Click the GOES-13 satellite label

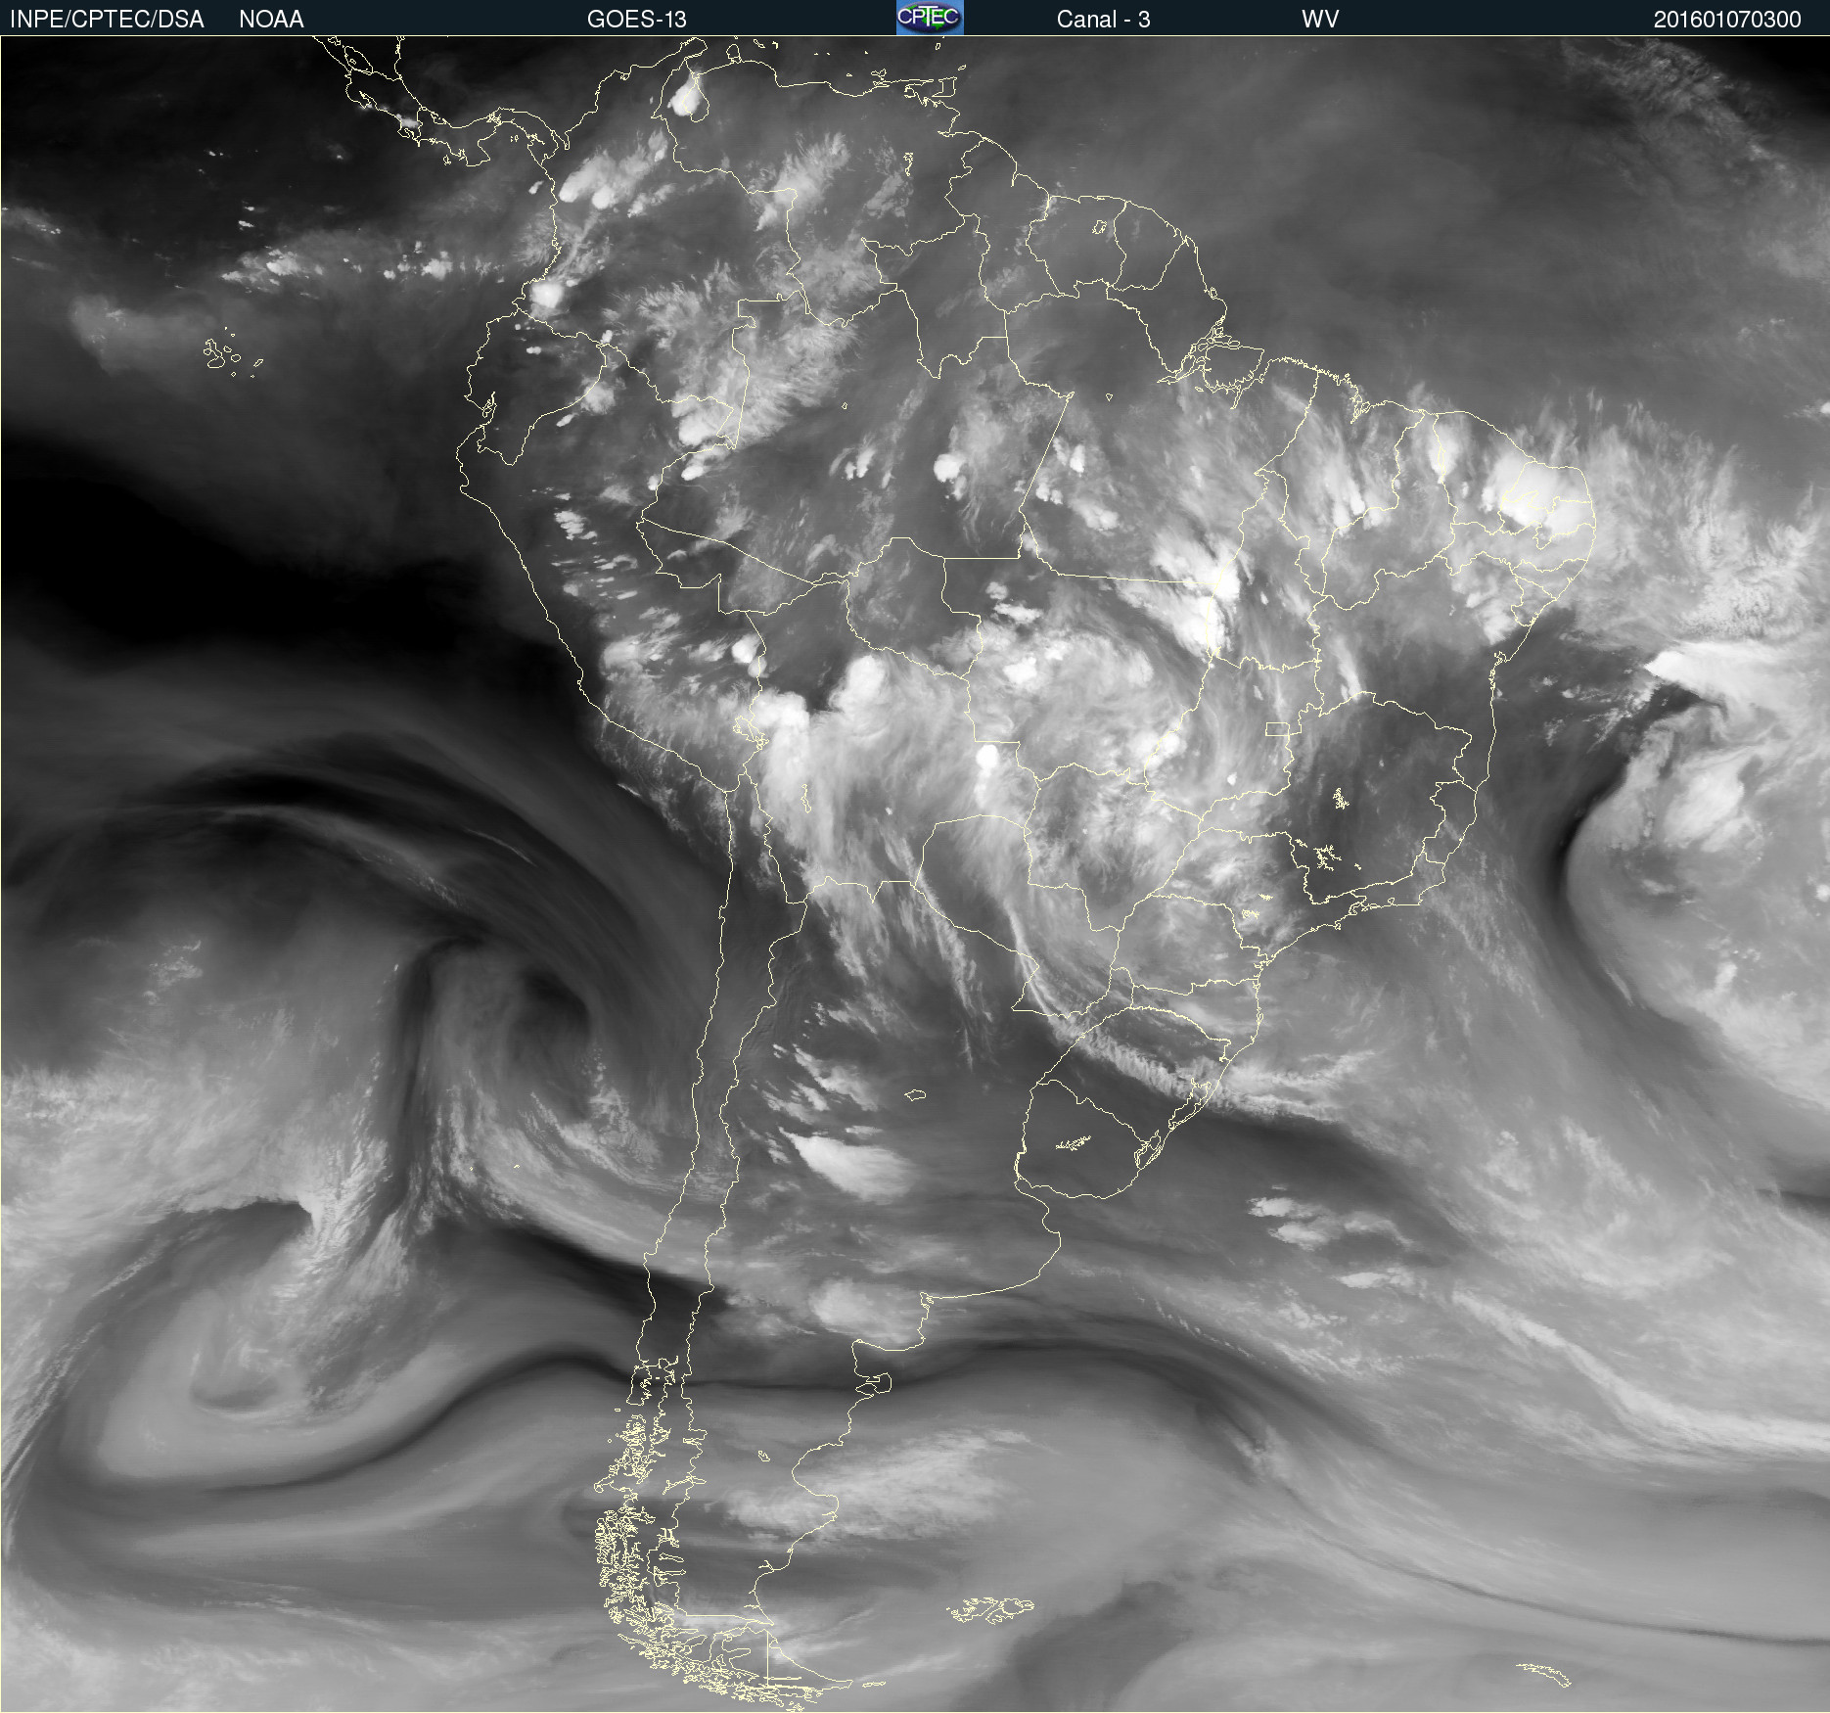point(636,20)
